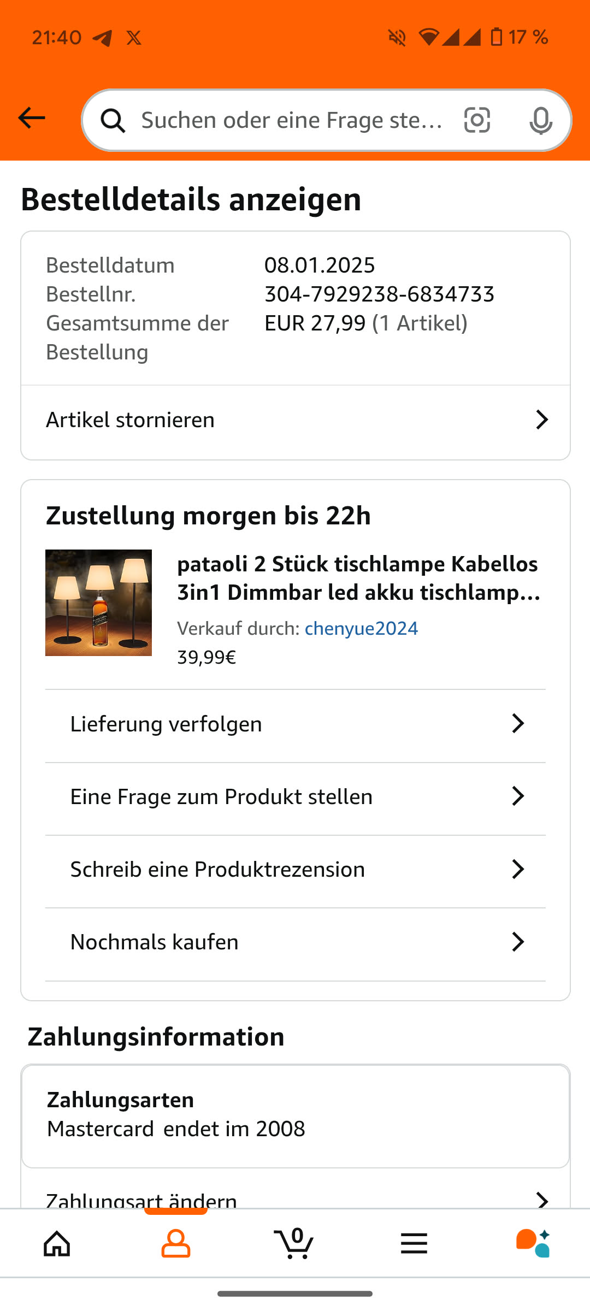
Task: Choose Schreib eine Produktrezension
Action: point(217,870)
